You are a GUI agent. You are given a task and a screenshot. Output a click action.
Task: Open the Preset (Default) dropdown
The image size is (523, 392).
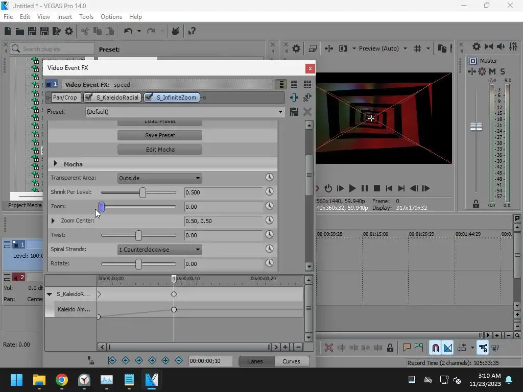point(280,112)
